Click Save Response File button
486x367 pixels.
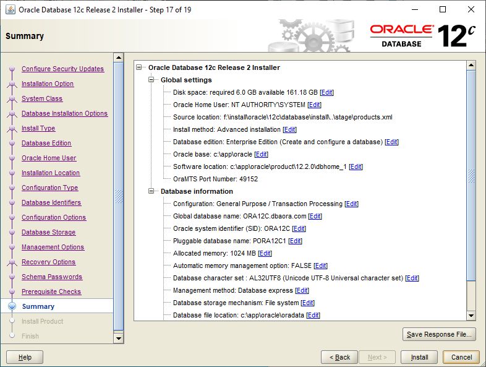439,334
